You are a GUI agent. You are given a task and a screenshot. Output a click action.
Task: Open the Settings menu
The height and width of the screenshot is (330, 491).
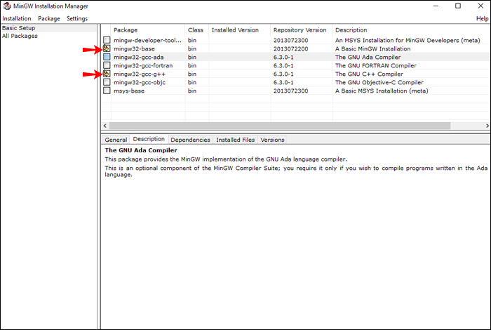point(77,18)
